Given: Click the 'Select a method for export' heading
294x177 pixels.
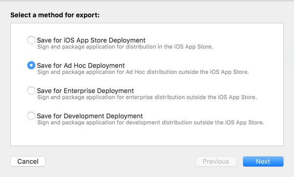Looking at the screenshot, I should [55, 15].
